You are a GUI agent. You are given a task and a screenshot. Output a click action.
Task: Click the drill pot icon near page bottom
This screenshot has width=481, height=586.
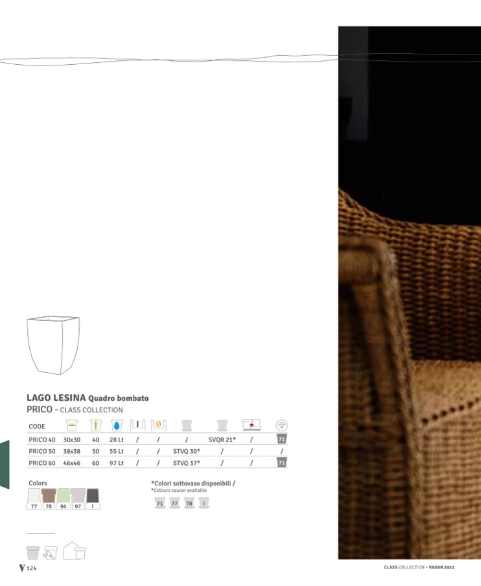(51, 554)
